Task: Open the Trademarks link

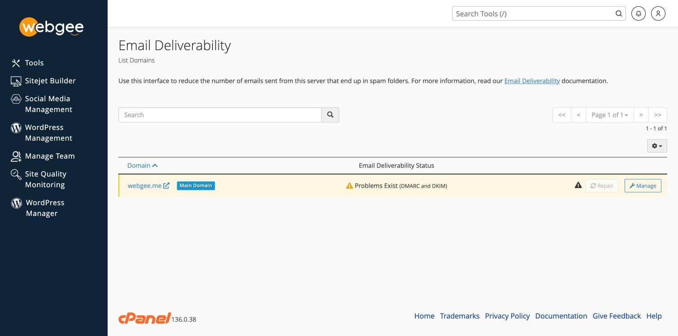Action: click(x=460, y=316)
